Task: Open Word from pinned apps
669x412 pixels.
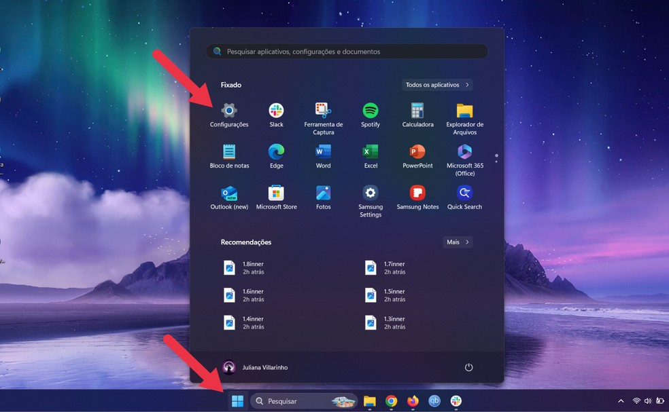Action: [323, 156]
